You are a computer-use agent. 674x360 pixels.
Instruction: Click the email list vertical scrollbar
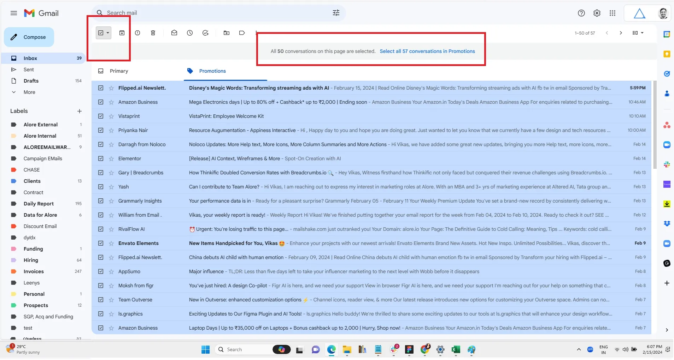tap(655, 125)
